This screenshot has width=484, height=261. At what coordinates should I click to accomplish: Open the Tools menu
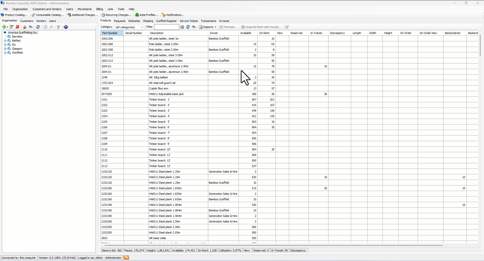click(121, 9)
